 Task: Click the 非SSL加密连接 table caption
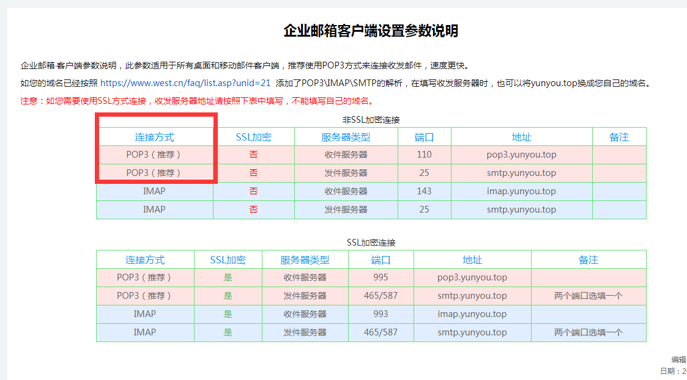[371, 120]
